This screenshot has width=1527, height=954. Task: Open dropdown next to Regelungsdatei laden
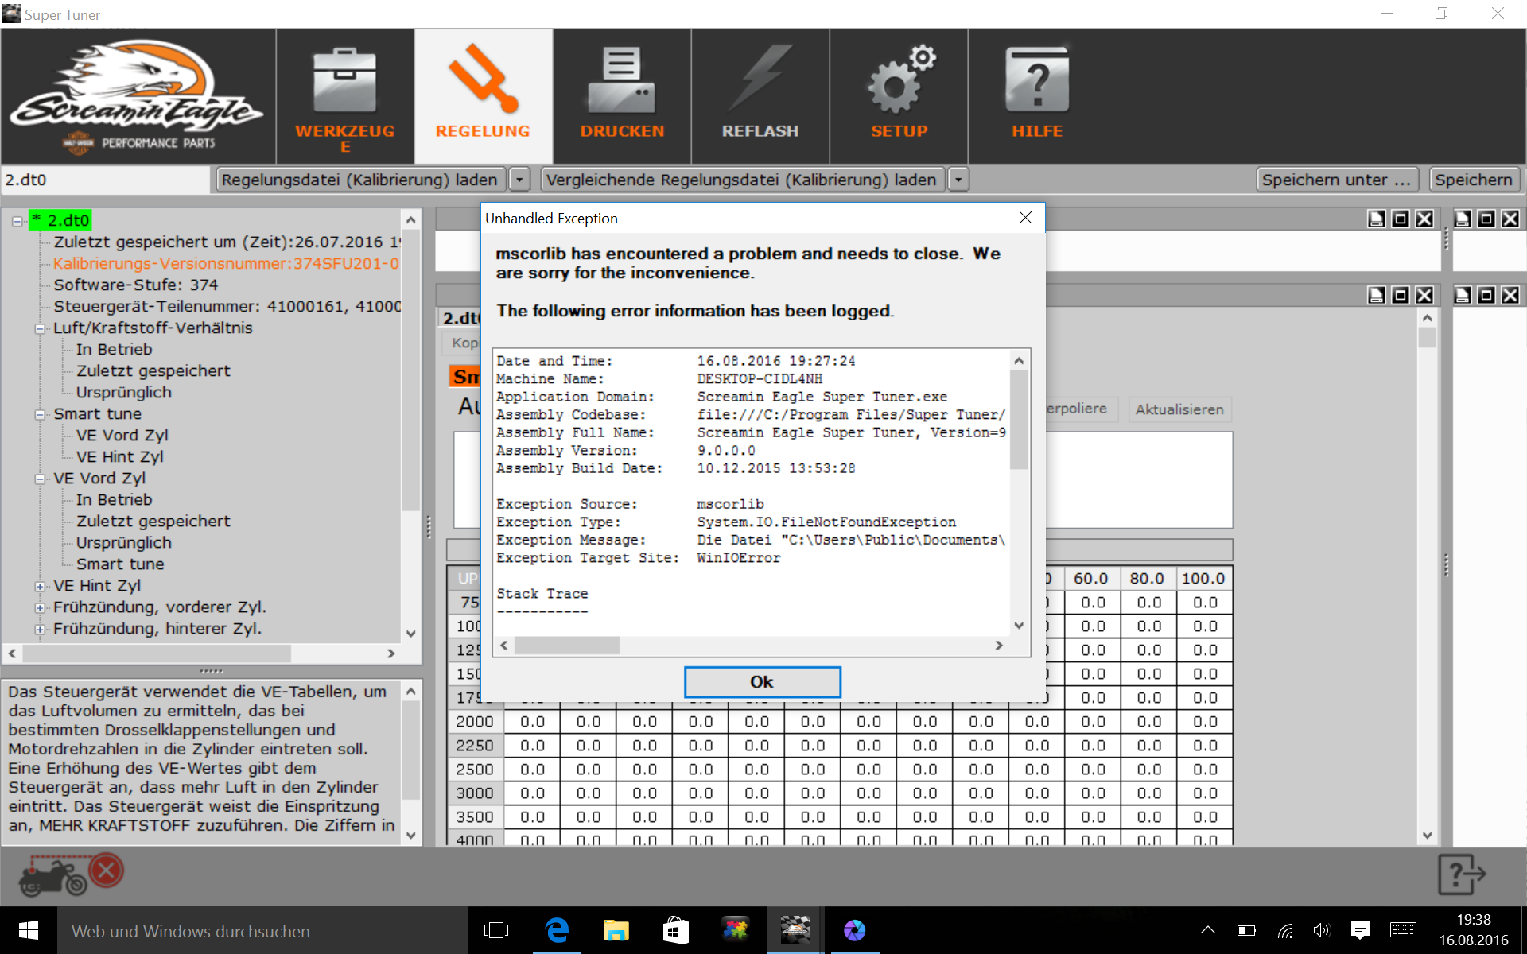click(x=519, y=180)
